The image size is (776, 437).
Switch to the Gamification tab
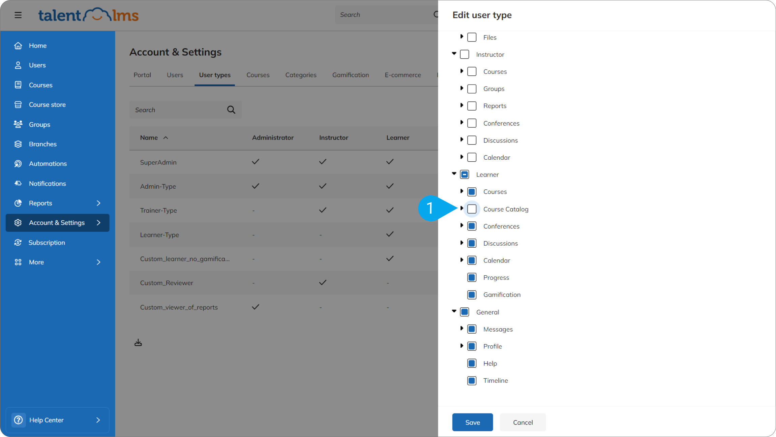point(350,75)
